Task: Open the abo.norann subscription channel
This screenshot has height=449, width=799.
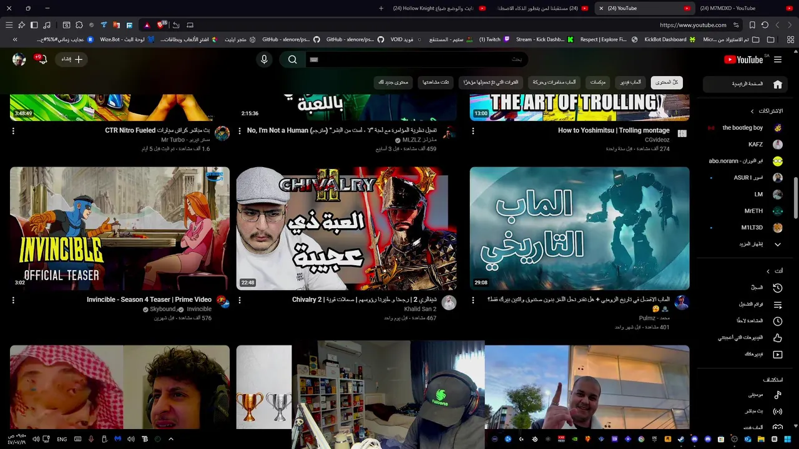Action: (x=745, y=161)
